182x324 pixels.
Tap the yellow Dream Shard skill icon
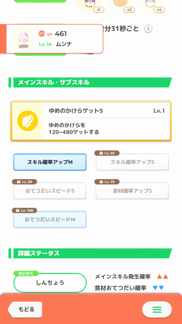(28, 121)
